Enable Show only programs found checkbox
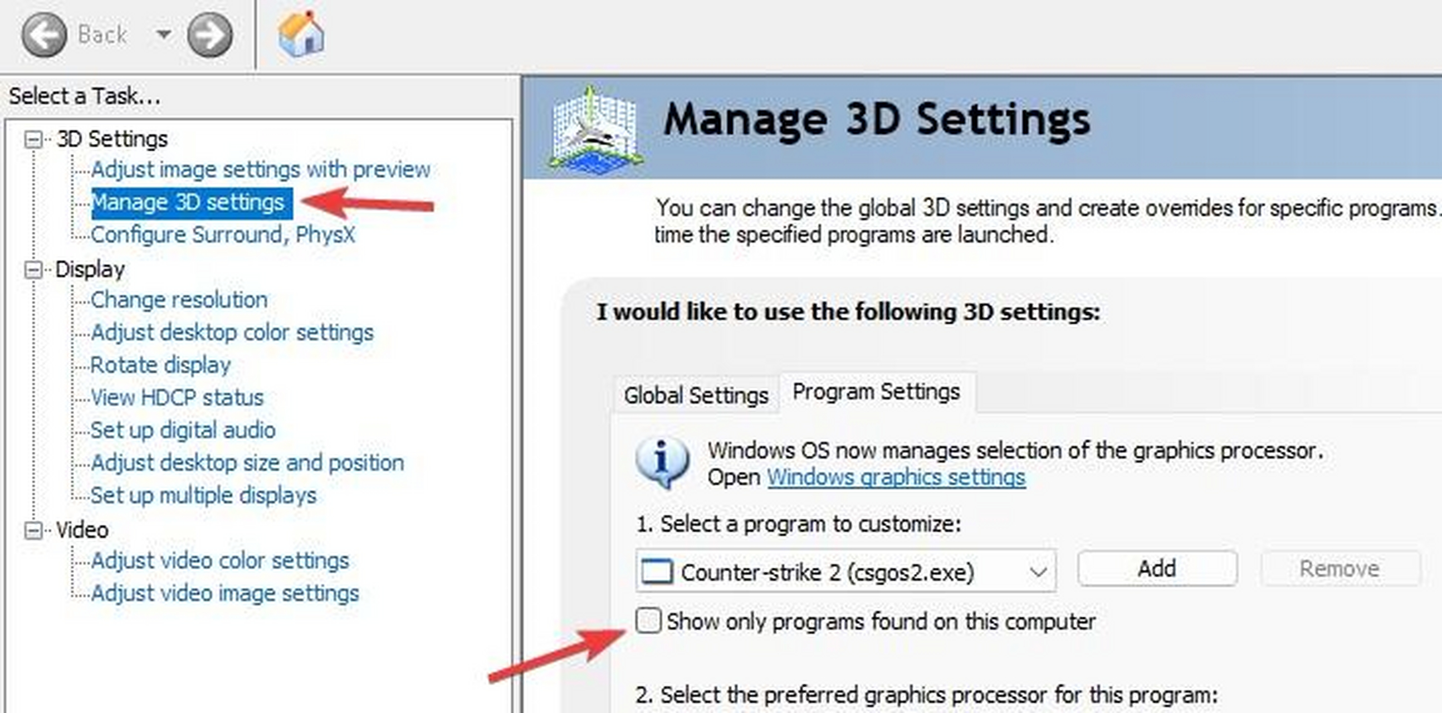 pos(648,621)
